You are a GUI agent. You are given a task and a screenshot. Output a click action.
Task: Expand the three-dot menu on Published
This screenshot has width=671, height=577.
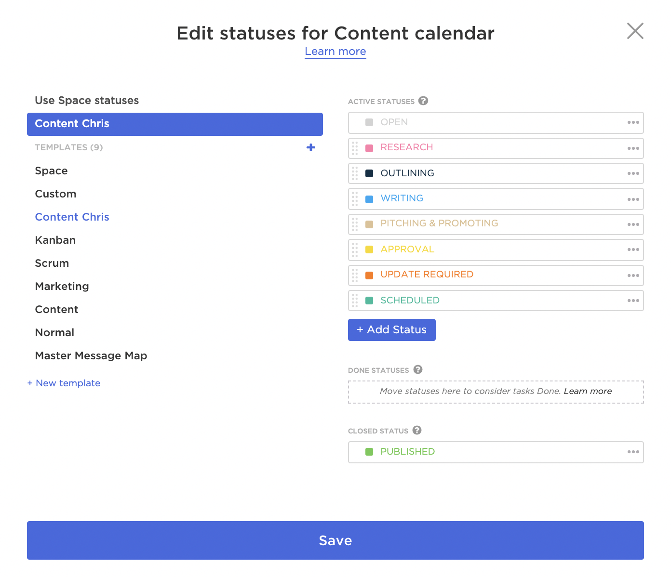coord(633,452)
